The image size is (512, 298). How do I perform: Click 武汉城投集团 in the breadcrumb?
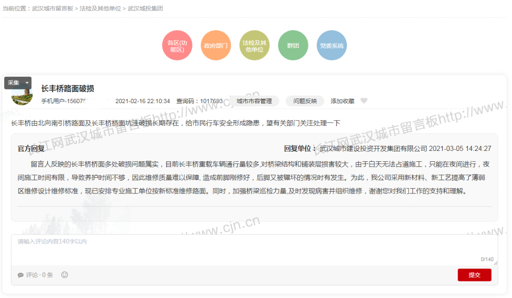(x=145, y=9)
